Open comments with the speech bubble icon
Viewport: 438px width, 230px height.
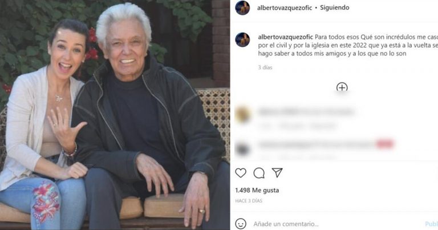(x=259, y=173)
